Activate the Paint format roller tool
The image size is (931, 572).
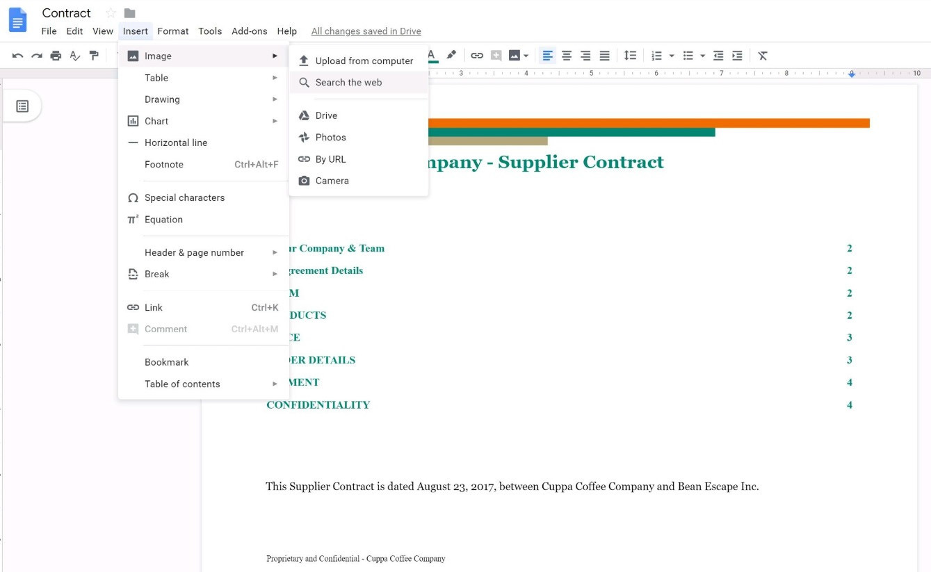tap(94, 56)
